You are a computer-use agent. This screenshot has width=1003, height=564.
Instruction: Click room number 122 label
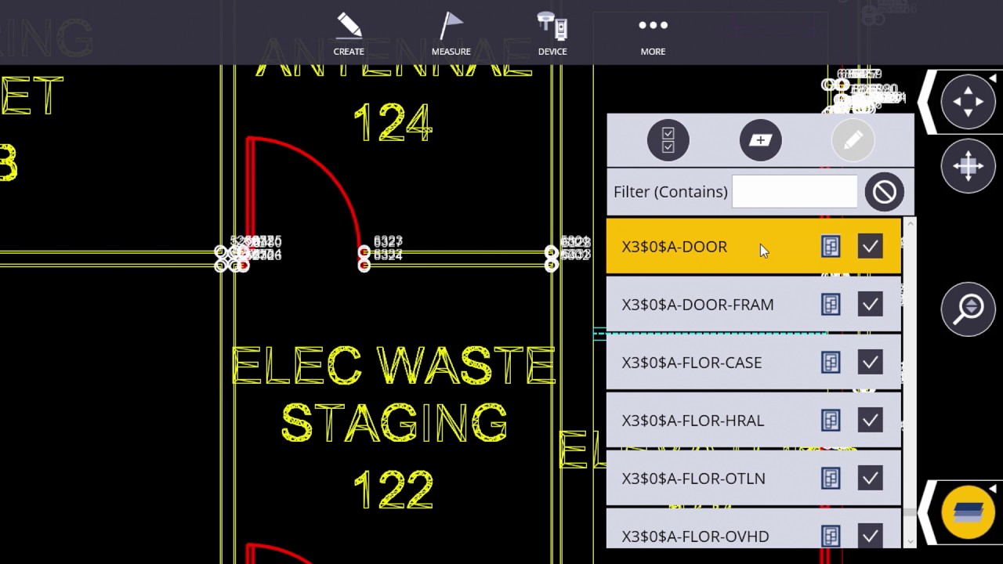click(393, 490)
